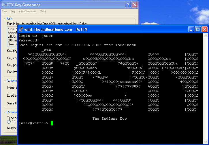The width and height of the screenshot is (209, 145).
Task: Click the 'Password:' line in terminal
Action: point(29,40)
